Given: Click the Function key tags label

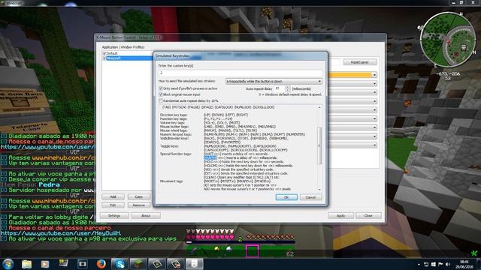Looking at the screenshot, I should point(174,118).
